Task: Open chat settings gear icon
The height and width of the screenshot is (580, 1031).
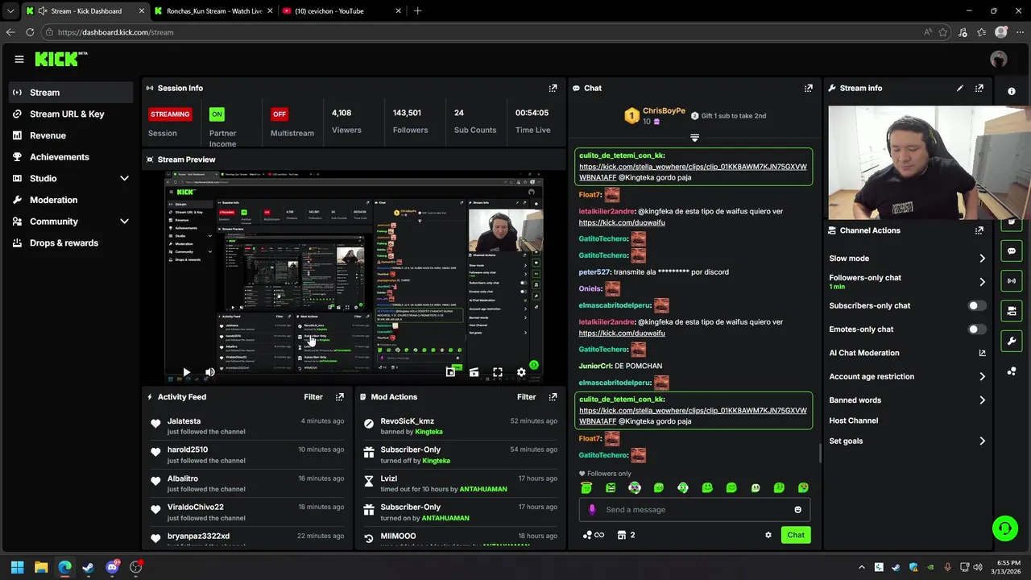Action: [768, 535]
